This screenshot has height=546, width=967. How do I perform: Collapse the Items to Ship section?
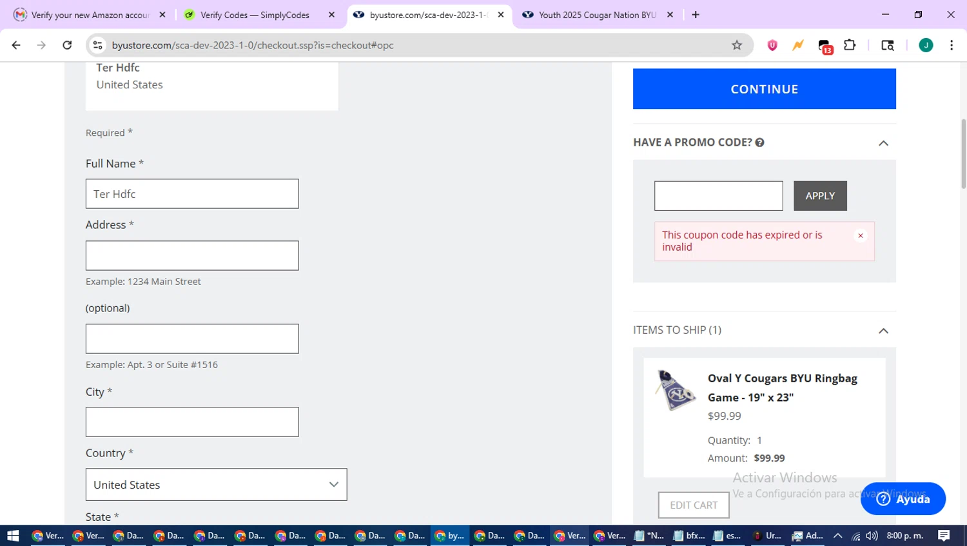coord(883,331)
